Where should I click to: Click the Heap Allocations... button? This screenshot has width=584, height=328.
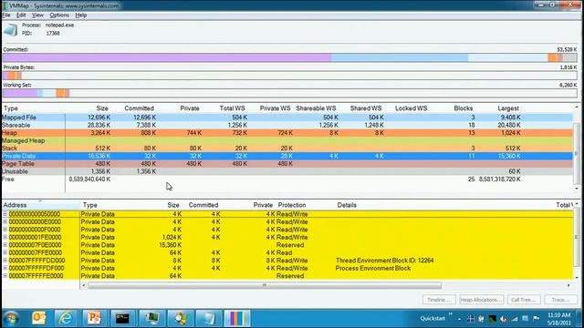tap(481, 300)
